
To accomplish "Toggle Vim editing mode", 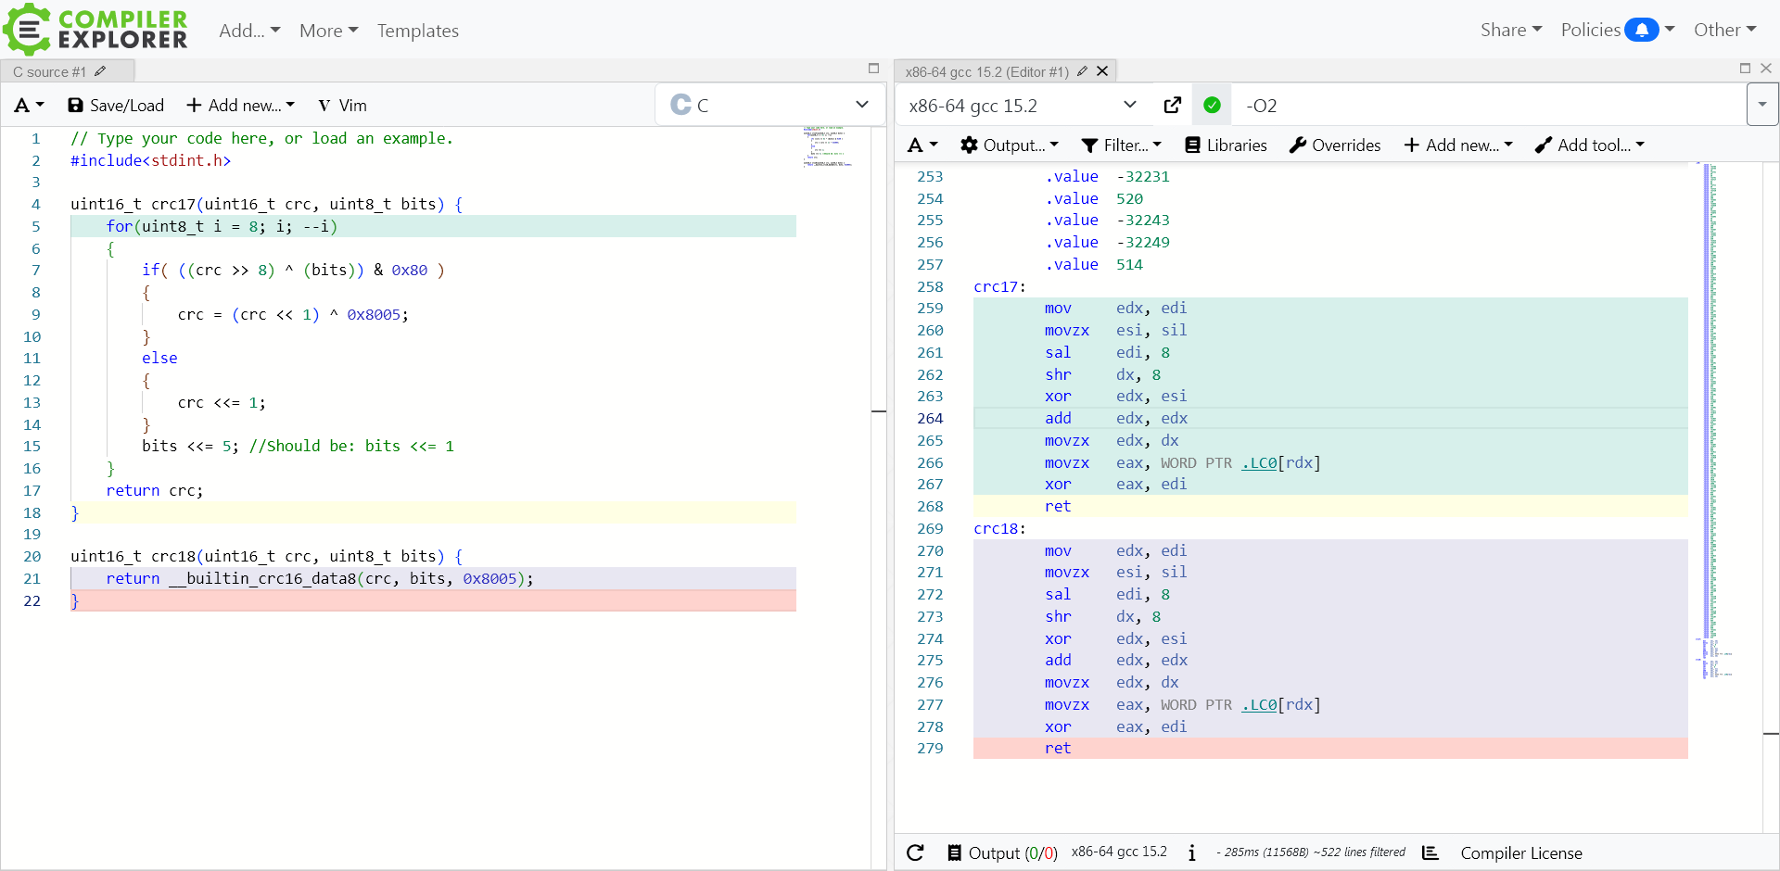I will point(342,106).
